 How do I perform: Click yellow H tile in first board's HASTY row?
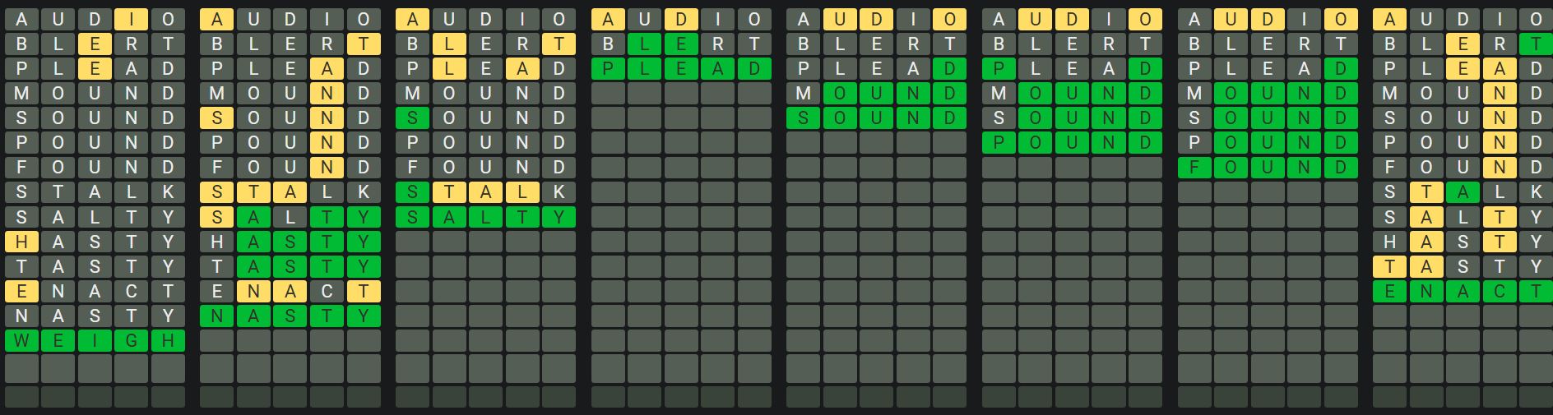(21, 242)
